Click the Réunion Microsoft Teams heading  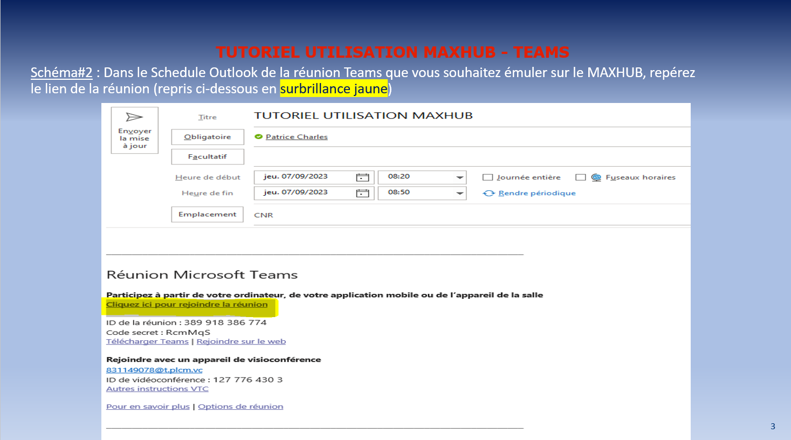[x=202, y=275]
